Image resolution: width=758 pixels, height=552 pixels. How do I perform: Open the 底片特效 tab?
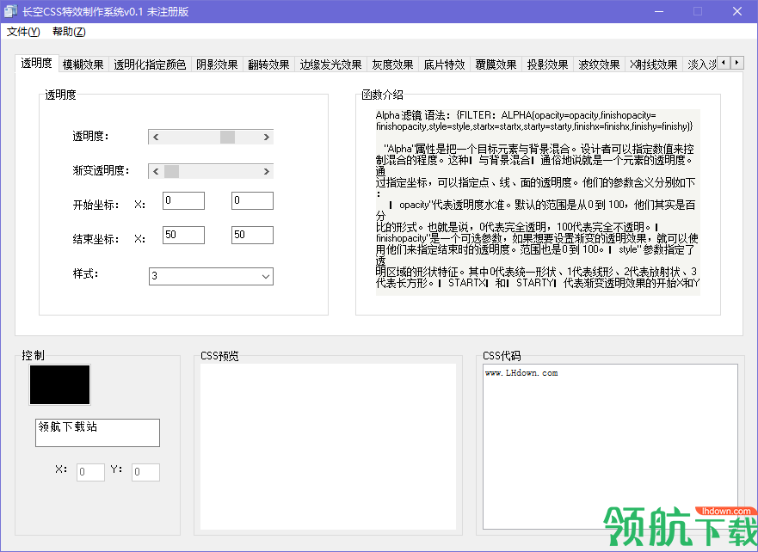444,64
